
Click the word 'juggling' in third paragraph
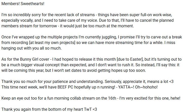coord(109,37)
